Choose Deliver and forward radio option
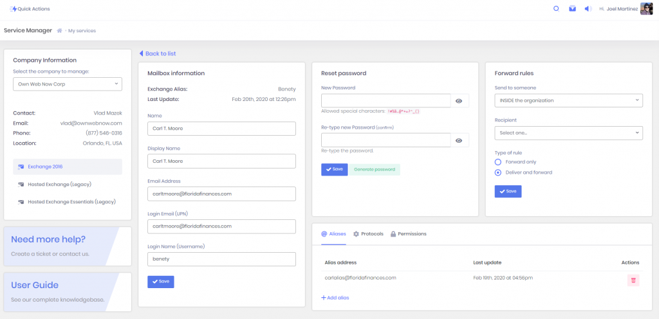 [498, 172]
